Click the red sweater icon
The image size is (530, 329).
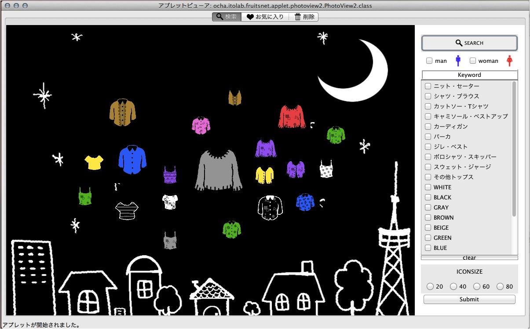click(292, 117)
